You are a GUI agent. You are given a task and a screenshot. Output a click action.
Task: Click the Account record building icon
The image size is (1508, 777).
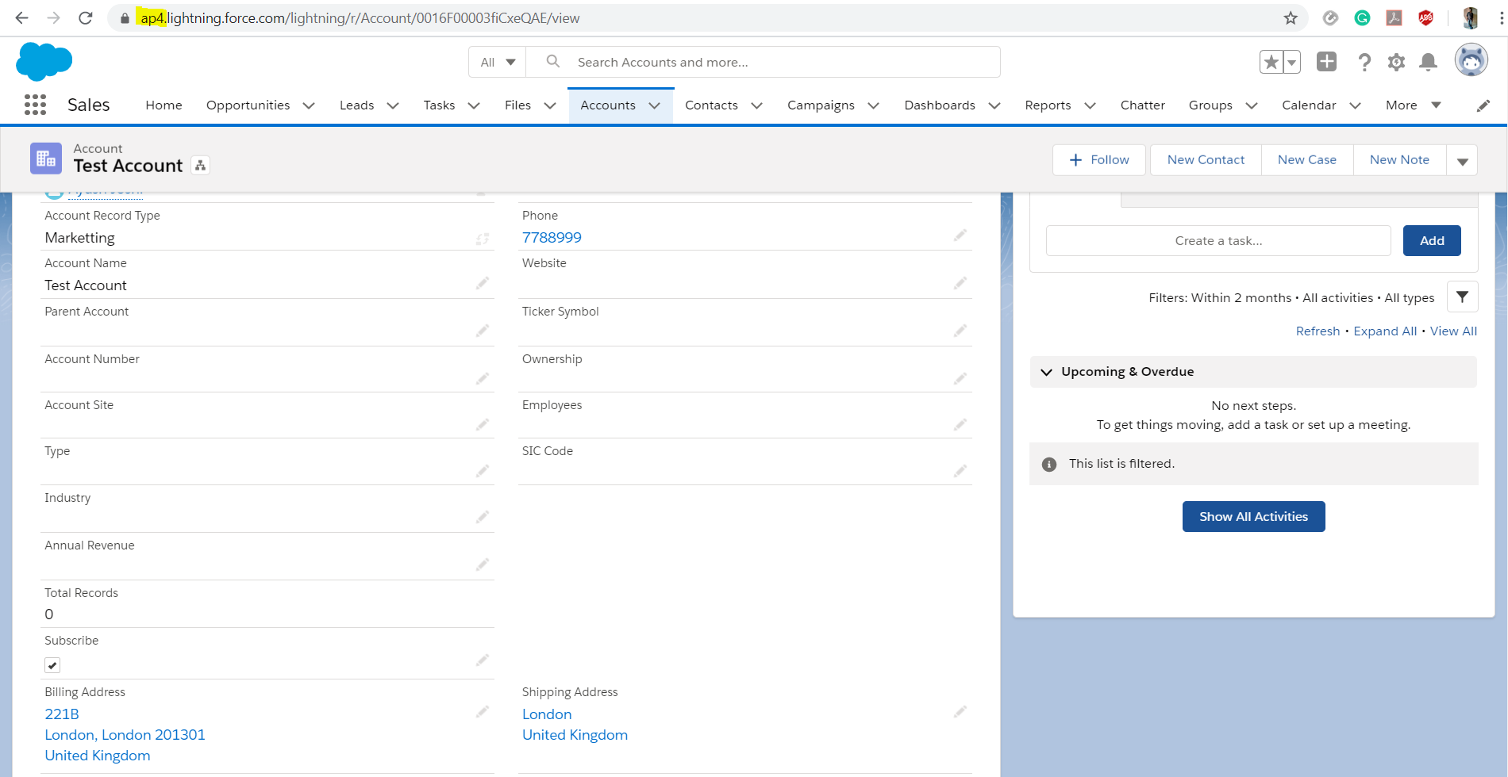coord(46,158)
